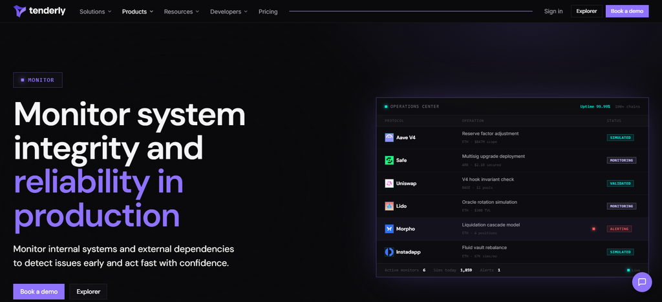The width and height of the screenshot is (662, 302).
Task: Click the 'Morpho' protocol name
Action: tap(405, 228)
